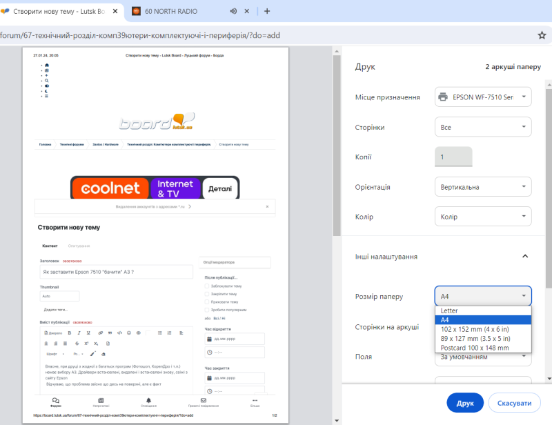Click the Копії number input field
552x425 pixels.
tap(453, 157)
